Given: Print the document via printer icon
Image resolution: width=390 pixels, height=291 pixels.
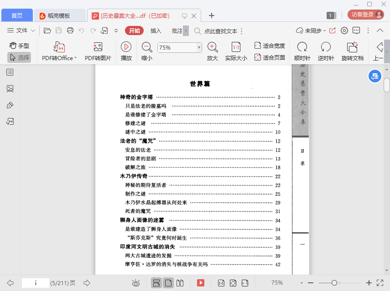Looking at the screenshot, I should tap(70, 31).
